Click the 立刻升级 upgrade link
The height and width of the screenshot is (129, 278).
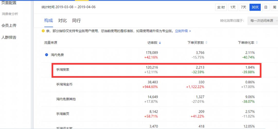(183, 31)
